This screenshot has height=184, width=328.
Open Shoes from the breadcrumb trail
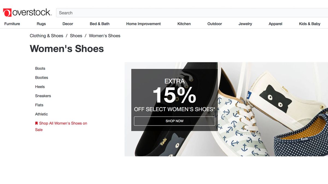76,35
